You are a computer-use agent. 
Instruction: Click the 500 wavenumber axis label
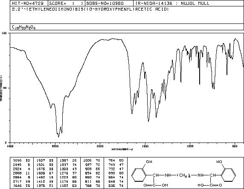(235, 146)
